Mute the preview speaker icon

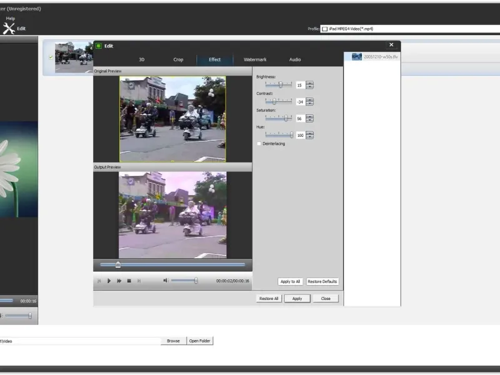tap(166, 281)
